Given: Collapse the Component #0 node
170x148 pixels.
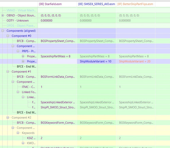Looking at the screenshot, I should 8,36.
